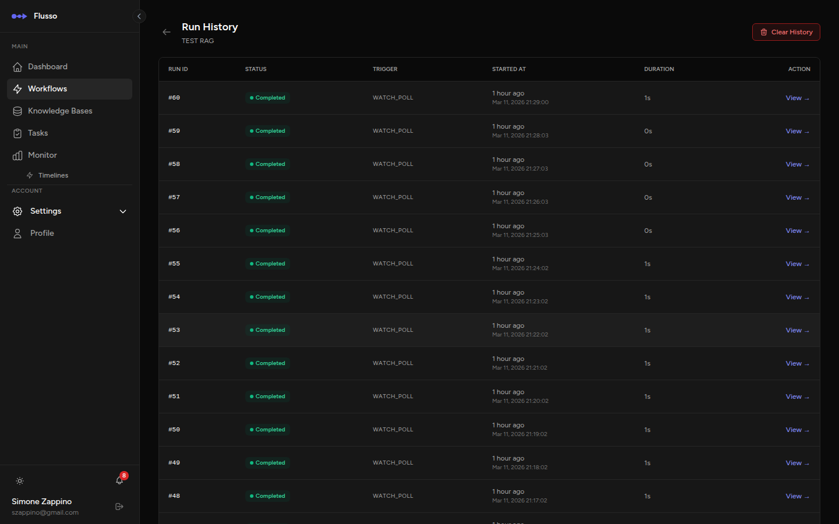Click the DURATION column header
Viewport: 839px width, 524px height.
(x=659, y=69)
